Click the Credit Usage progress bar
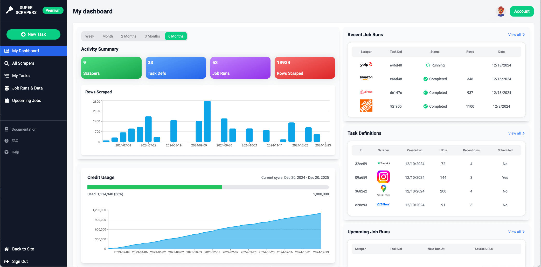 pos(208,187)
